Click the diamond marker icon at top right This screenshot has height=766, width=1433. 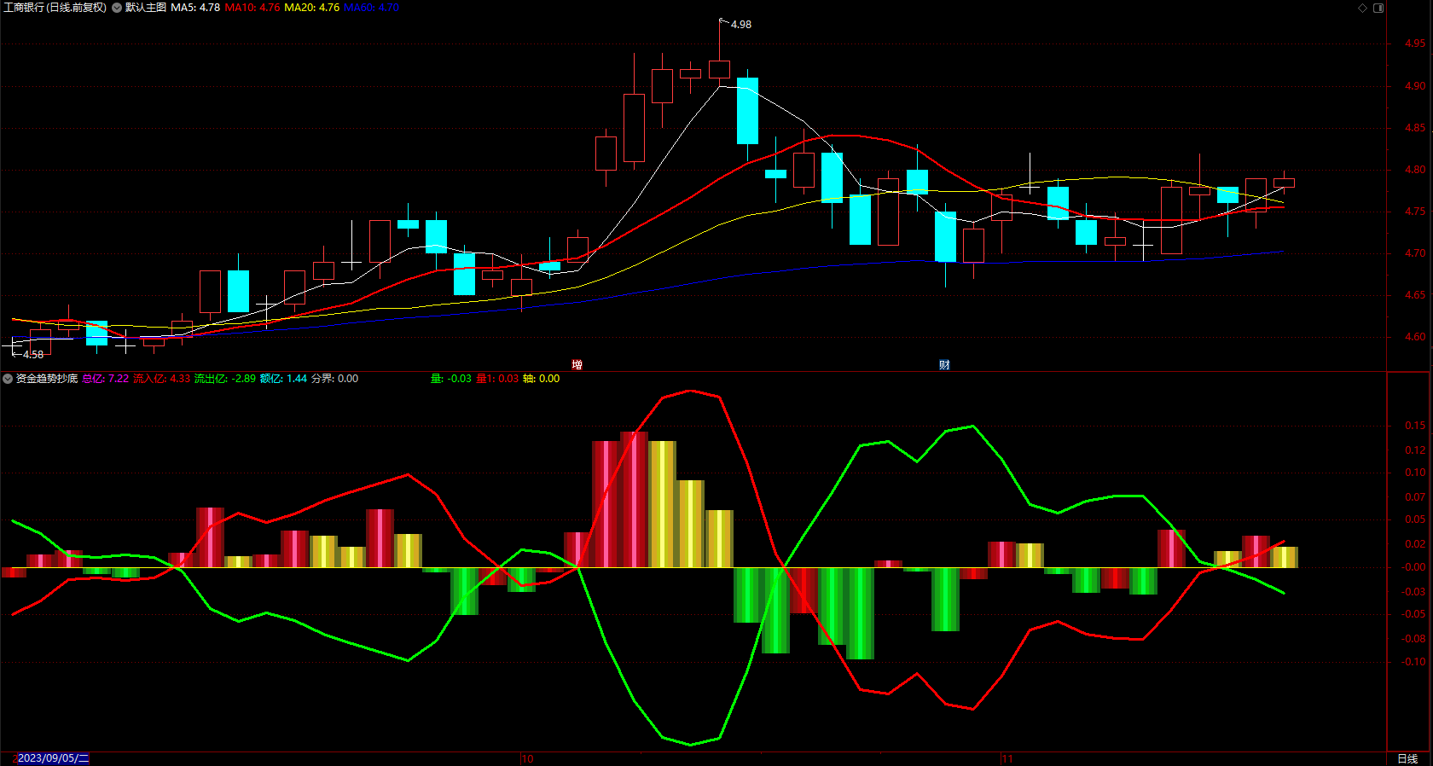point(1362,8)
